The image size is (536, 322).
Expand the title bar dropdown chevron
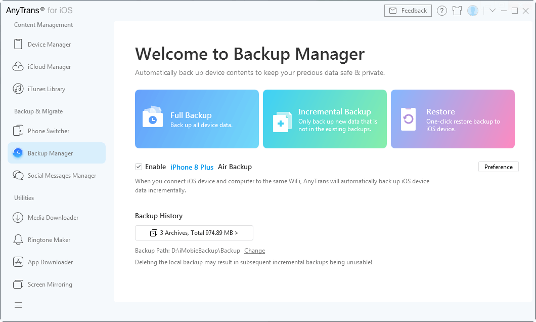(492, 10)
